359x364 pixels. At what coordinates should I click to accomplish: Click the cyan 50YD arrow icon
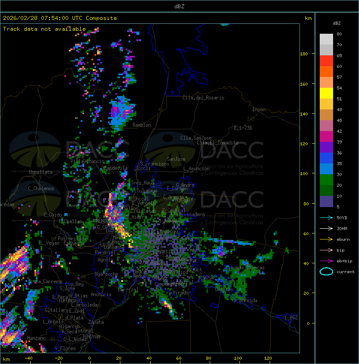coord(326,217)
